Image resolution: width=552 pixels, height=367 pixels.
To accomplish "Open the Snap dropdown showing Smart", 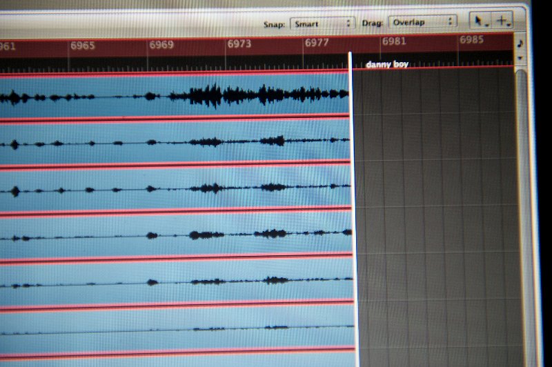I will tap(322, 23).
